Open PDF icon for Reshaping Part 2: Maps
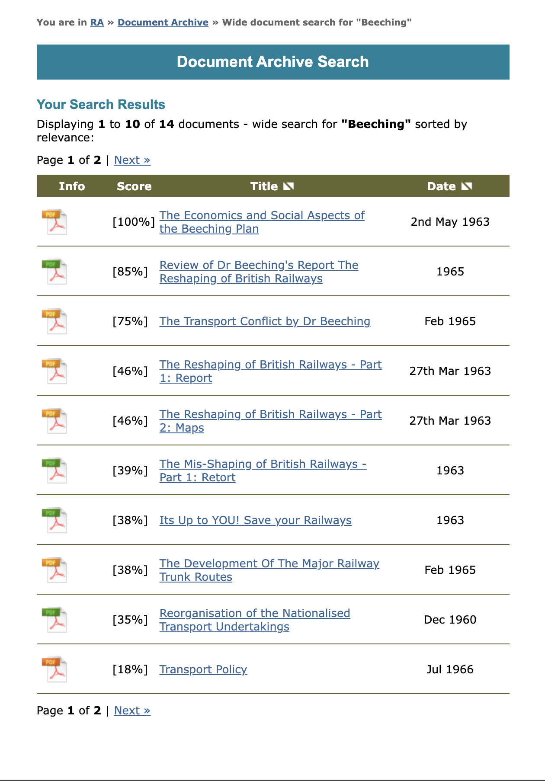This screenshot has width=545, height=781. click(x=54, y=421)
